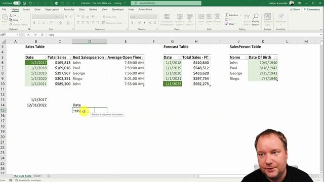Open Find & Select magnifier icon
Viewport: 324px width, 182px height.
tap(256, 17)
